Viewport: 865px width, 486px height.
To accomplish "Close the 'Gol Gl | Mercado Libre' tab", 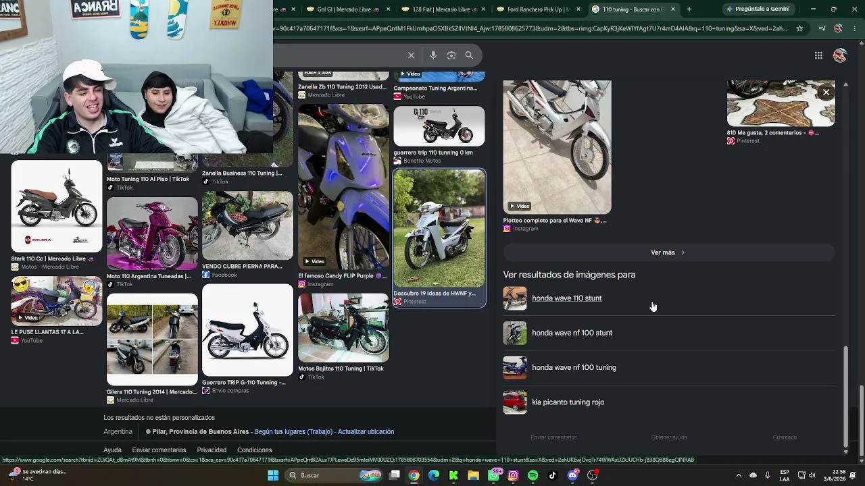I will [x=388, y=9].
